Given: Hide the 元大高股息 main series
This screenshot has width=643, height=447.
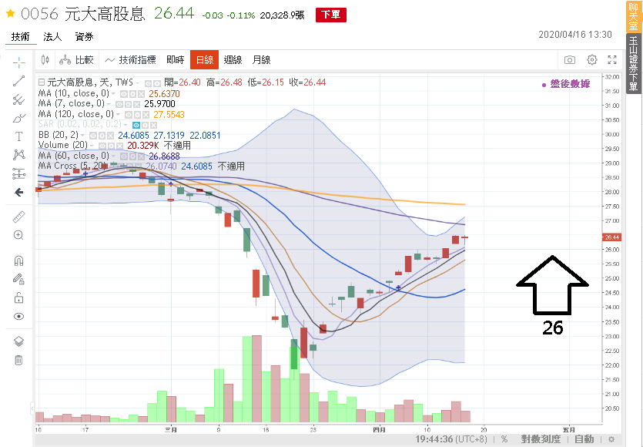Looking at the screenshot, I should point(148,83).
